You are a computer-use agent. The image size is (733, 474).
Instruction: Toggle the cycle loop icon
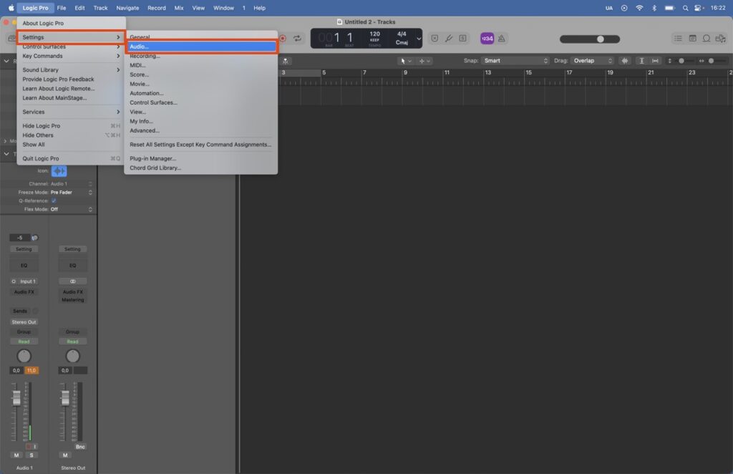click(298, 38)
